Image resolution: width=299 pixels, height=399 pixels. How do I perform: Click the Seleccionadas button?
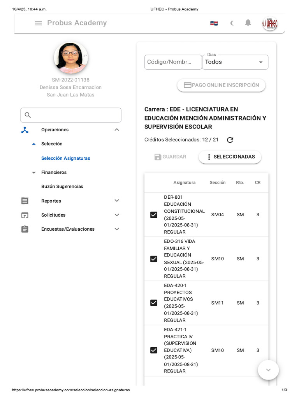tap(230, 157)
